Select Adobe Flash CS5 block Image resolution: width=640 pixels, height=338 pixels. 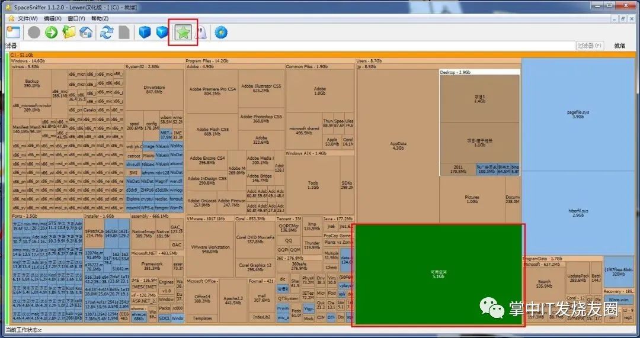pos(212,131)
